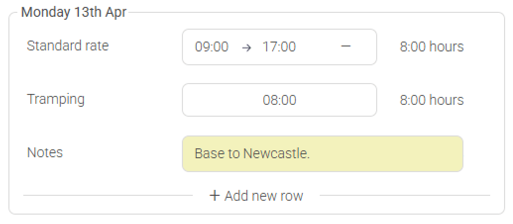513x224 pixels.
Task: Click the "Base to Newcastle." note text
Action: [252, 153]
